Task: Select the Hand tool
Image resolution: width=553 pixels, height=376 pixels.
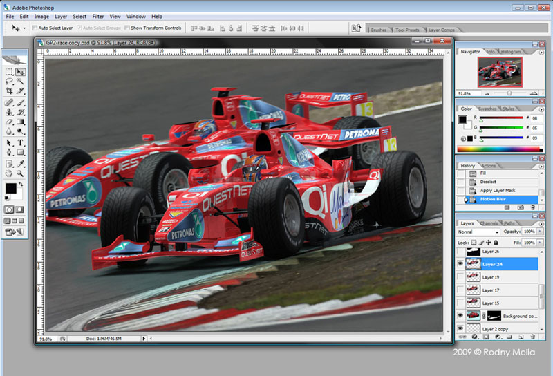Action: [9, 173]
